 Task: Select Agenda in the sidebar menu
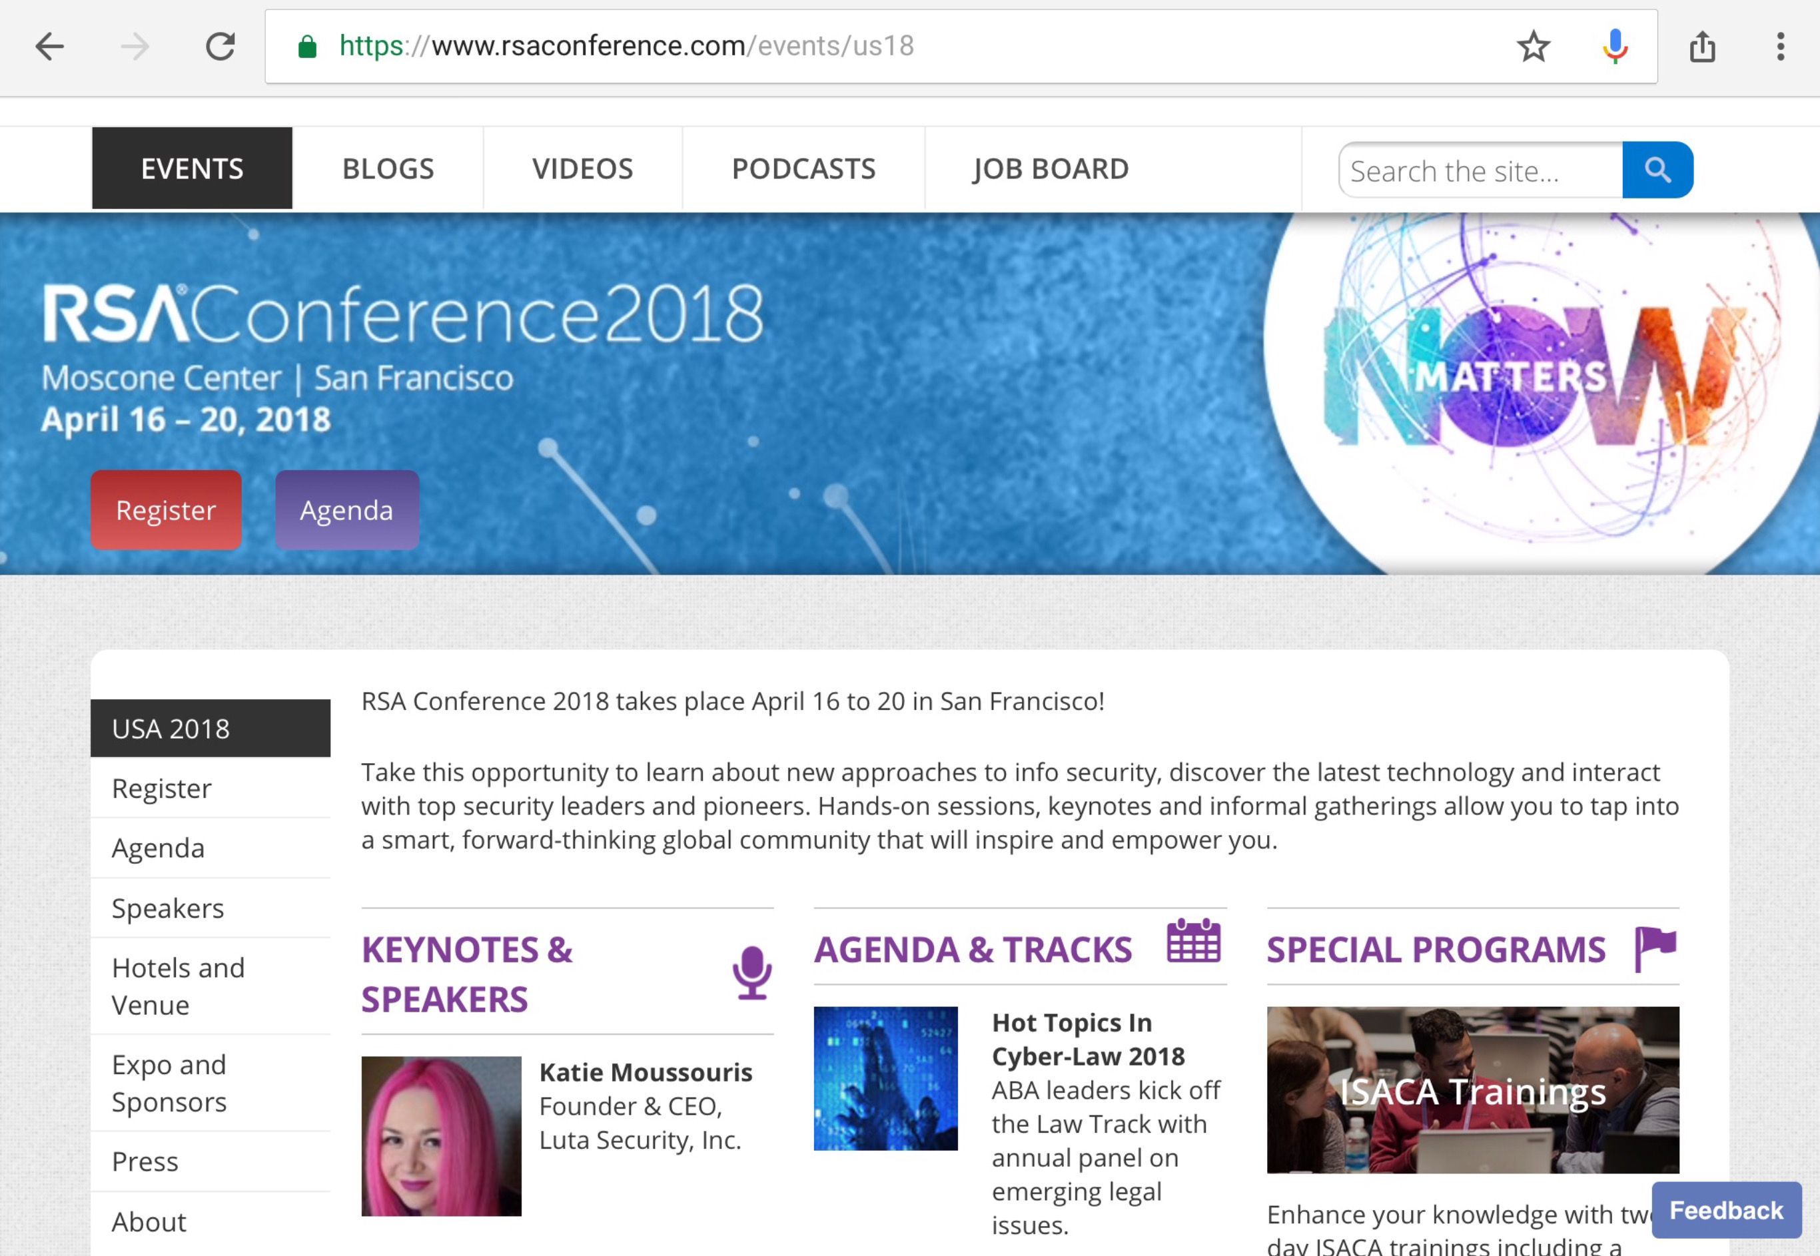coord(211,848)
